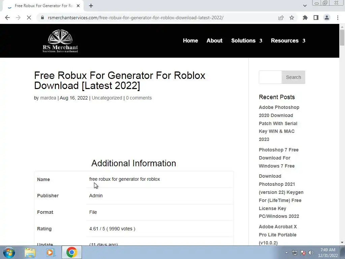Click the Name row label
Screen dimensions: 345x259
click(43, 179)
